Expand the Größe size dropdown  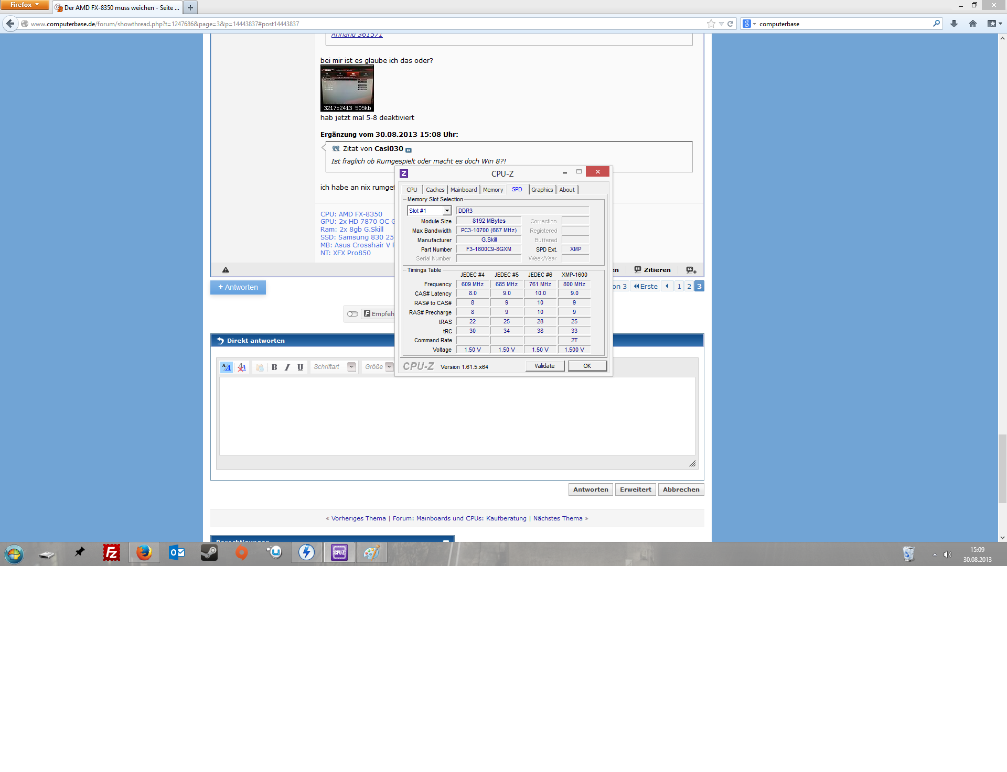pyautogui.click(x=389, y=367)
